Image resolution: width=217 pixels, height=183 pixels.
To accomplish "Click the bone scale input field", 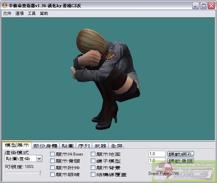I will (157, 161).
